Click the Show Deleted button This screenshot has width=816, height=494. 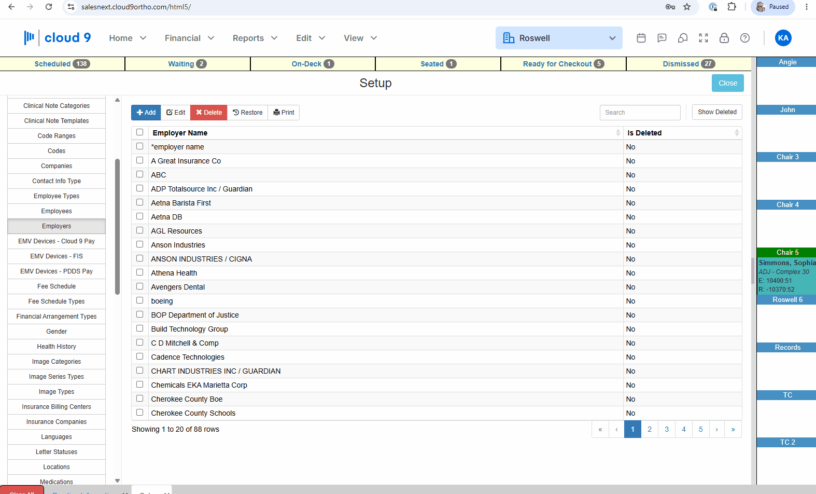click(x=717, y=112)
